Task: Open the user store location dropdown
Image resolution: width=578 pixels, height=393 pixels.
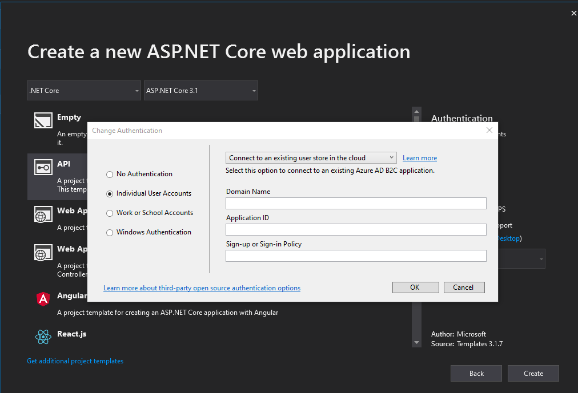Action: pos(311,158)
